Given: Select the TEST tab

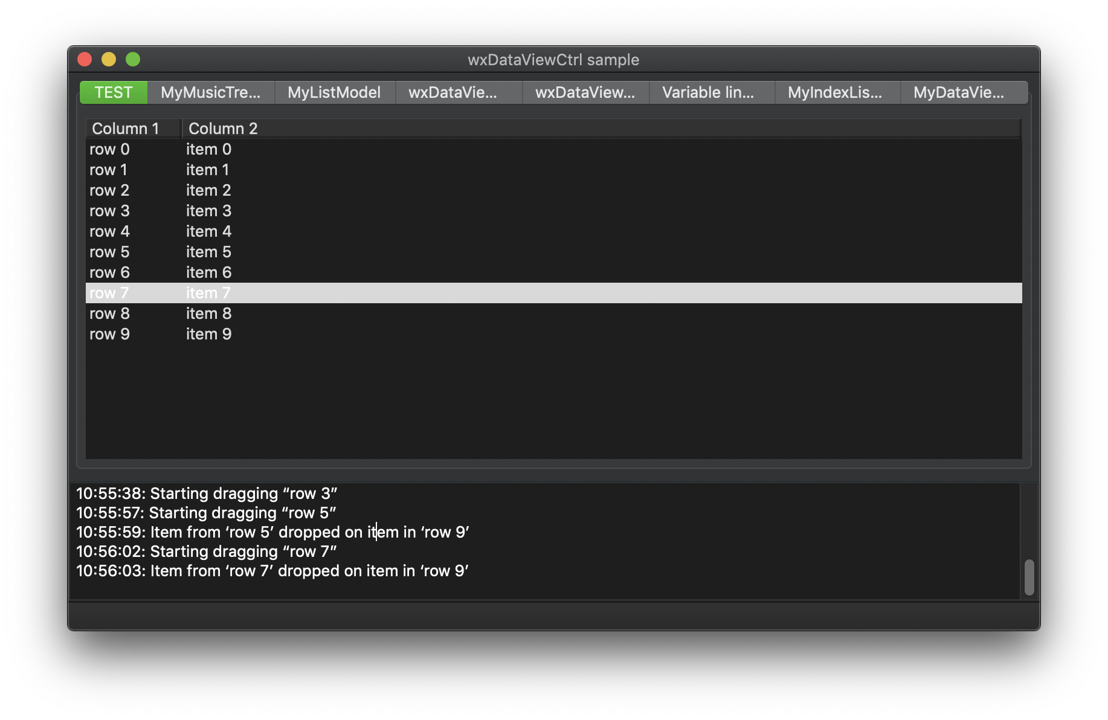Looking at the screenshot, I should coord(113,92).
